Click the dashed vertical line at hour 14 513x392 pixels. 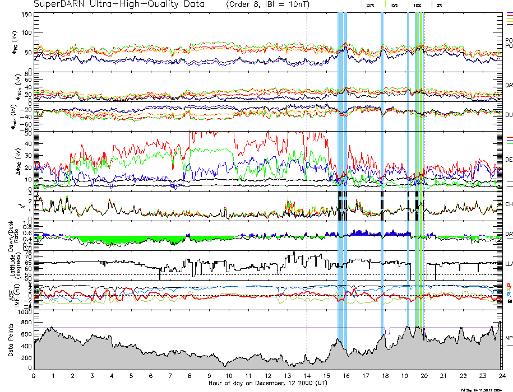point(307,168)
